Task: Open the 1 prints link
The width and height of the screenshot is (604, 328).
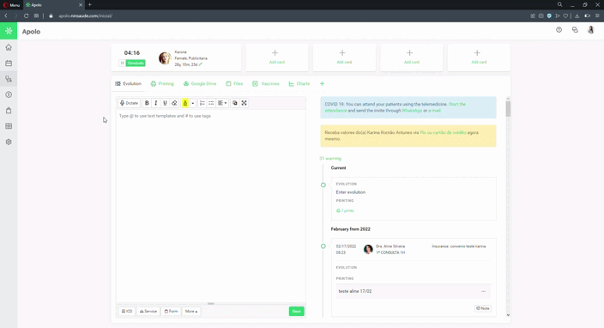Action: tap(345, 211)
